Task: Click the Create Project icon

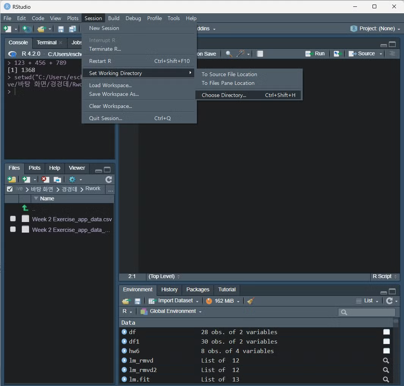Action: [x=27, y=29]
